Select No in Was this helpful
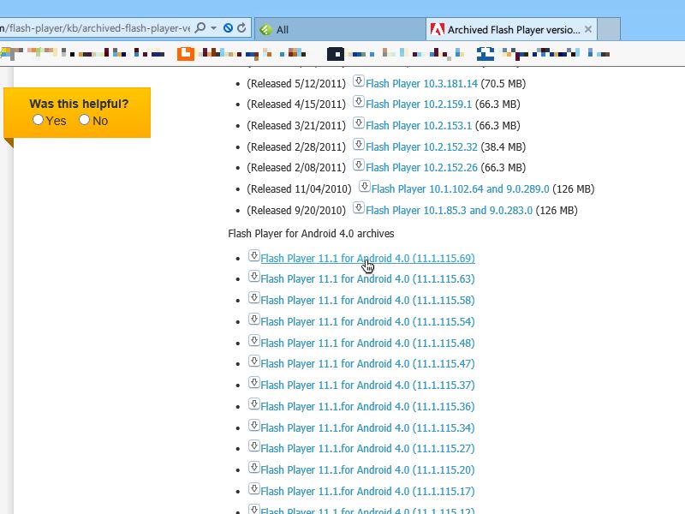This screenshot has height=514, width=685. coord(84,120)
